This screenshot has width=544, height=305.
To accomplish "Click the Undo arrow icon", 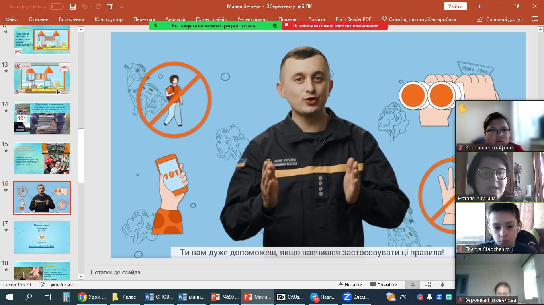I will [84, 6].
